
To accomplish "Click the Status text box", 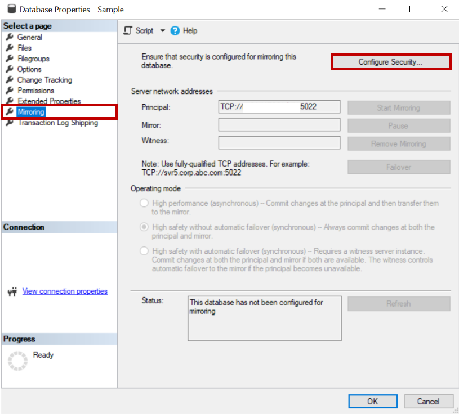I will point(265,318).
